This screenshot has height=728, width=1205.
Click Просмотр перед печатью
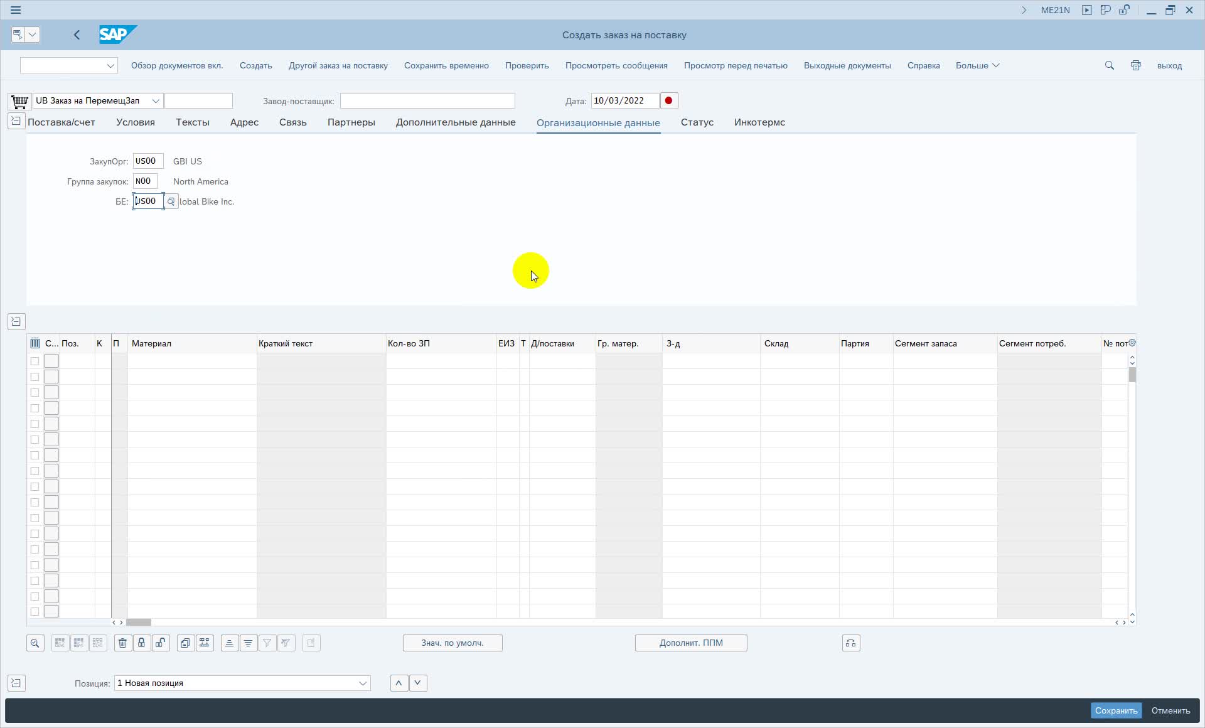(736, 65)
